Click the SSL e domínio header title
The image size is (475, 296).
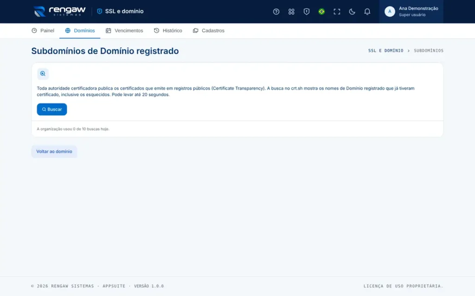[x=124, y=11]
